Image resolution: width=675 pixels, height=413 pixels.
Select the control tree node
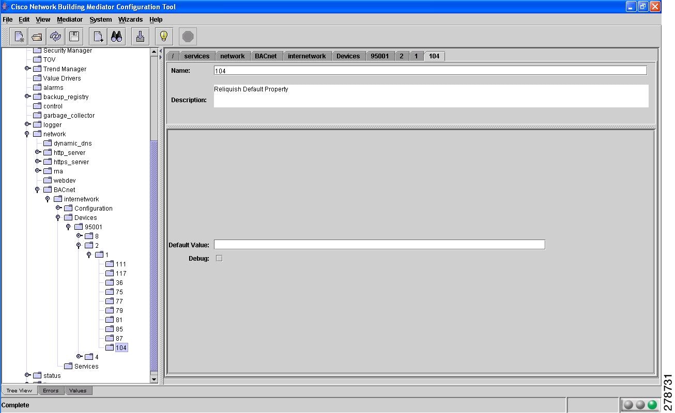click(x=53, y=106)
